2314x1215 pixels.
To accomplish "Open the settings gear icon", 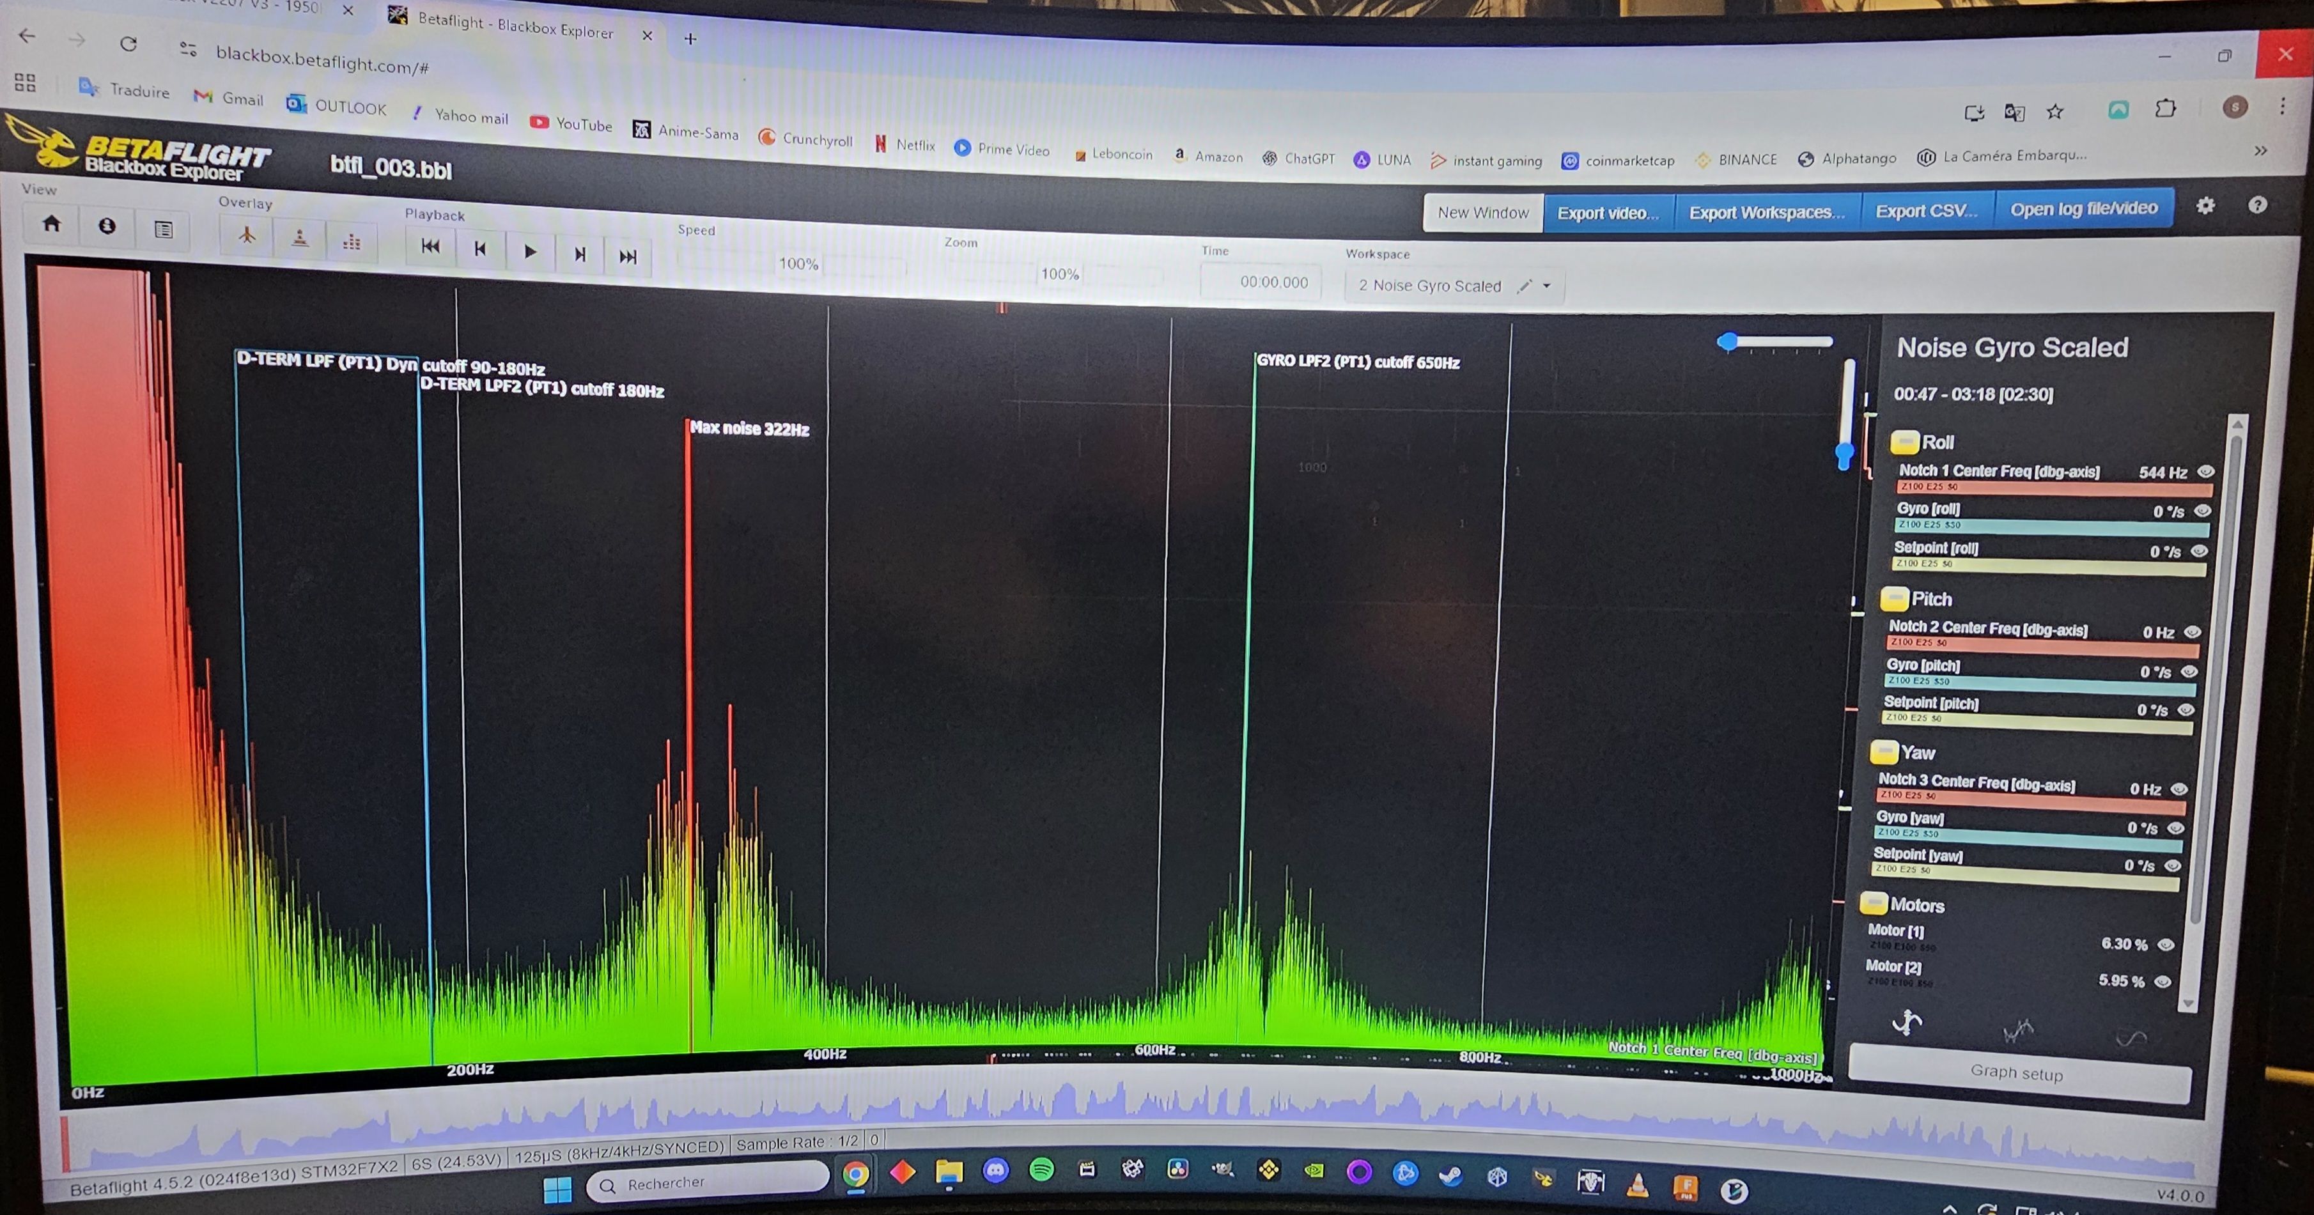I will coord(2205,206).
